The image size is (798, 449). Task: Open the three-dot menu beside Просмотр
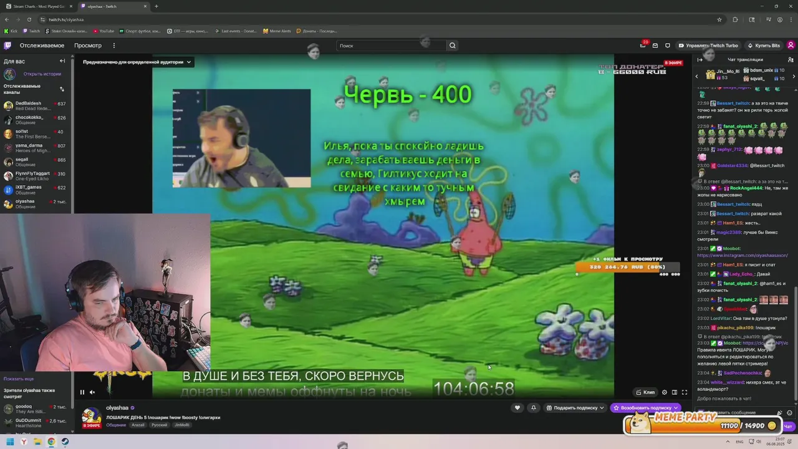pos(114,46)
